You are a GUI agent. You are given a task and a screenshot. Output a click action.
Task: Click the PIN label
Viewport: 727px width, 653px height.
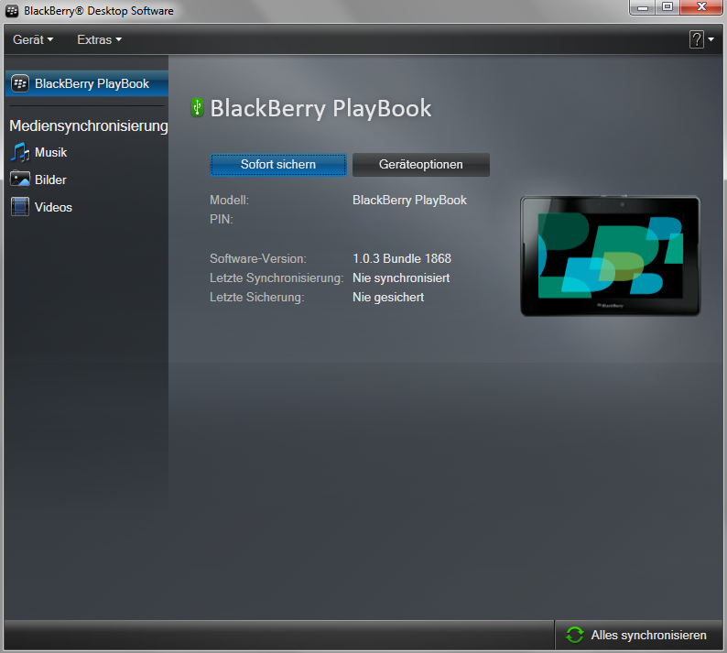point(222,220)
